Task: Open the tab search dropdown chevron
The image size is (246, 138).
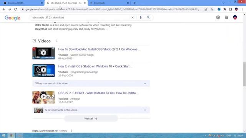Action: pos(223,3)
